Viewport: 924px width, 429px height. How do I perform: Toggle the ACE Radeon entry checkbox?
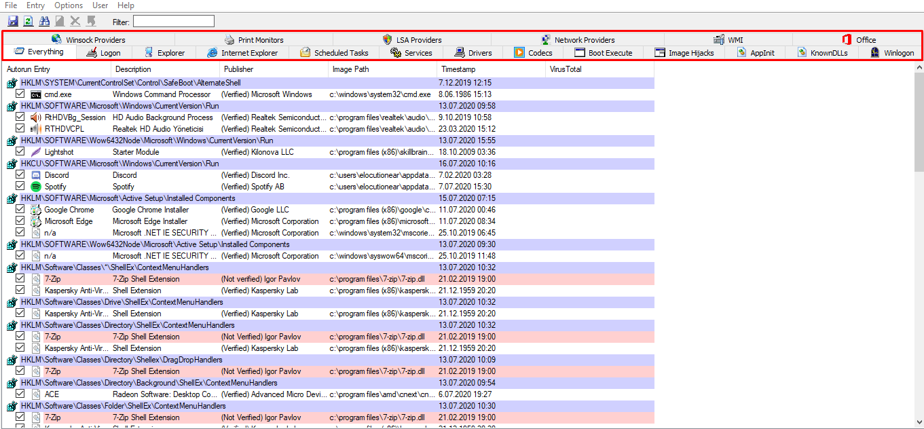coord(20,394)
